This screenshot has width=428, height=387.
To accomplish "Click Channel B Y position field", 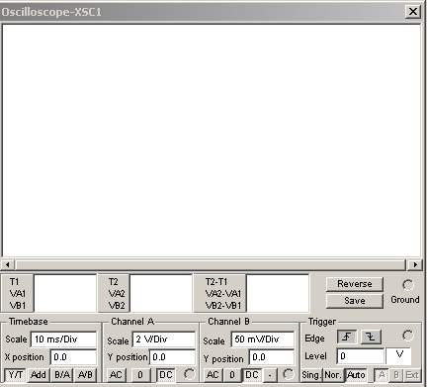I will point(272,357).
